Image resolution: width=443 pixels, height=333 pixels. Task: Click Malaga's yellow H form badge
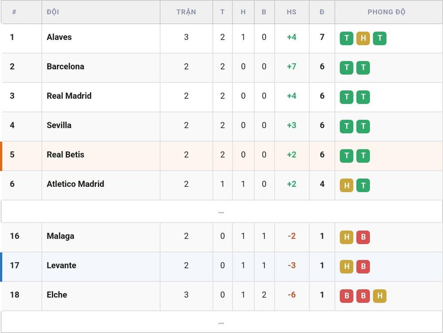(346, 237)
